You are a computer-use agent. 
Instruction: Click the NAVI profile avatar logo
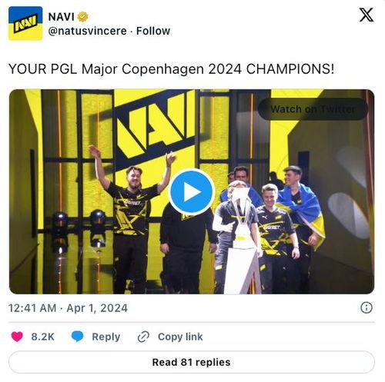[x=25, y=23]
